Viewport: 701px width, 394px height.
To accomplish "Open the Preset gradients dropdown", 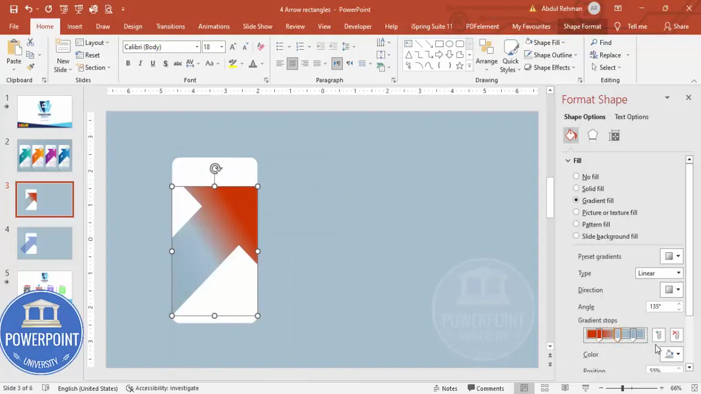I will pos(671,256).
